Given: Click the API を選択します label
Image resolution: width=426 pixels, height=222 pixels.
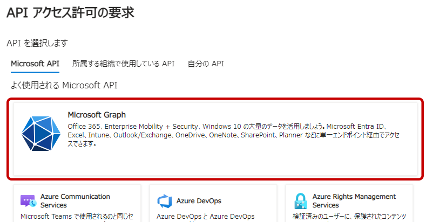Looking at the screenshot, I should pos(37,43).
